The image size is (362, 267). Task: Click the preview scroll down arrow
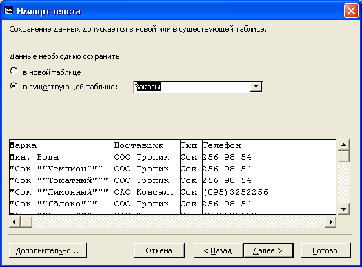click(x=343, y=209)
